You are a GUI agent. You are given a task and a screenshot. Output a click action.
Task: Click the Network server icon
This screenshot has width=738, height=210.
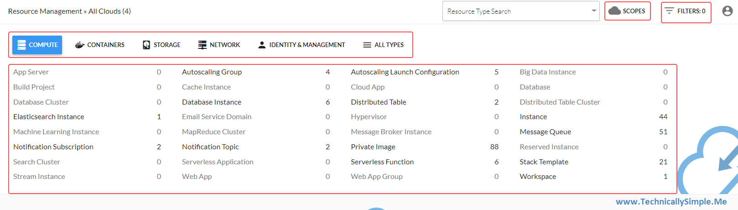[x=203, y=45]
